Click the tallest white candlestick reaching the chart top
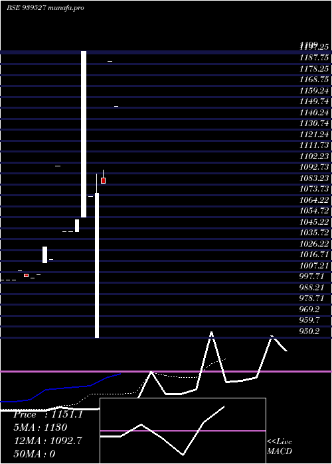Viewport: 332px width, 464px height. (84, 134)
